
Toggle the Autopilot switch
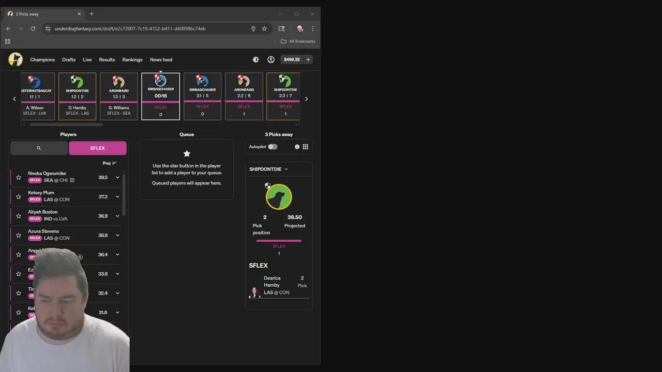pos(273,147)
